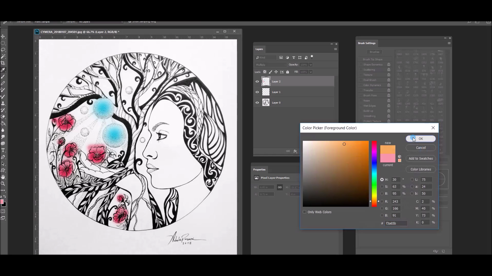
Task: Click the Brushes button
Action: tap(374, 52)
